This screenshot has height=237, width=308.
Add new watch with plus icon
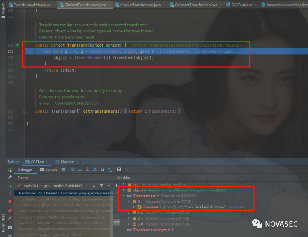pos(117,185)
